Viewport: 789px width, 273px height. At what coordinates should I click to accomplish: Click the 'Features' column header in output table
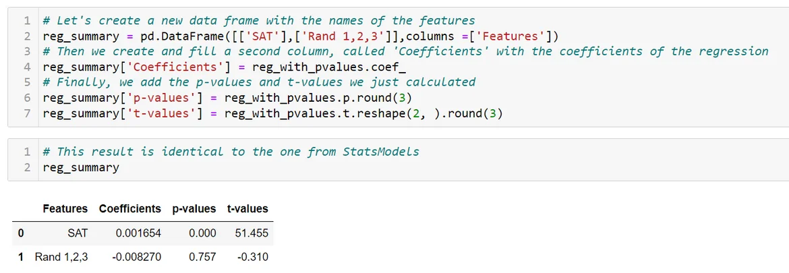[65, 209]
